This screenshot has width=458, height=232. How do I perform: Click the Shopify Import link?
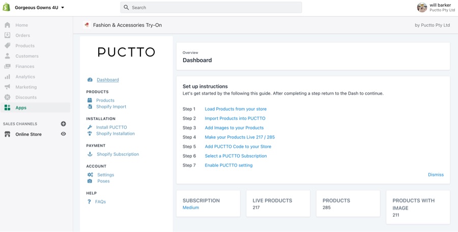(111, 107)
